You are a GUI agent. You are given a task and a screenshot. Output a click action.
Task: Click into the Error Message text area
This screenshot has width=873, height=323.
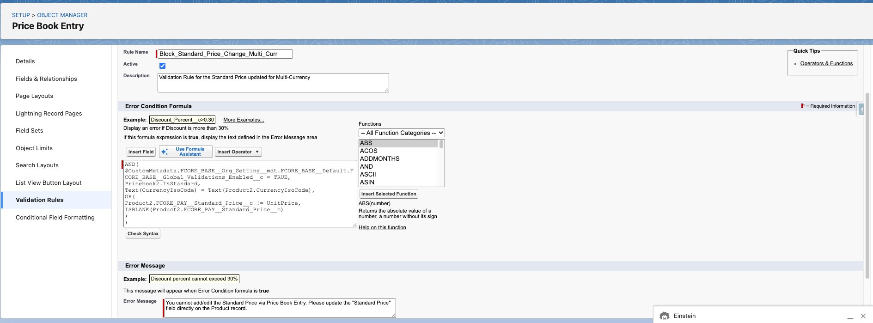[x=280, y=308]
